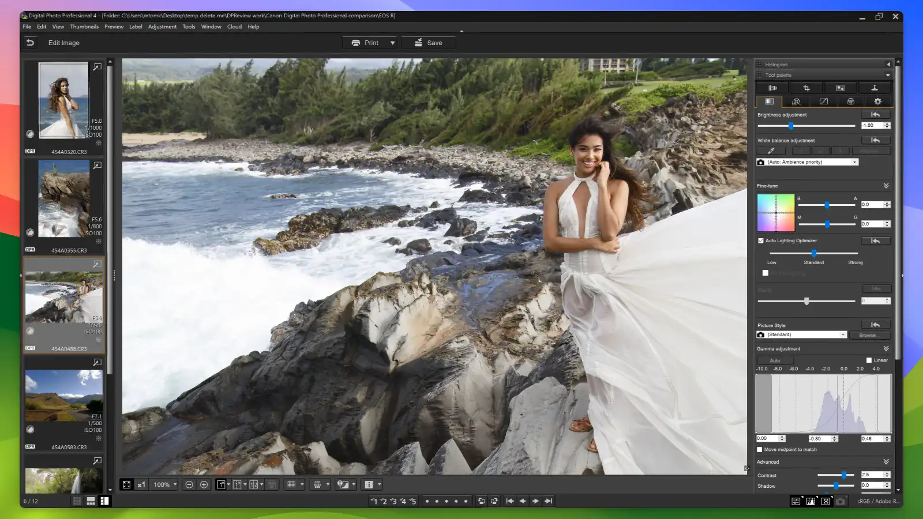Reset Brightness adjustment with the revert arrow icon

point(875,114)
